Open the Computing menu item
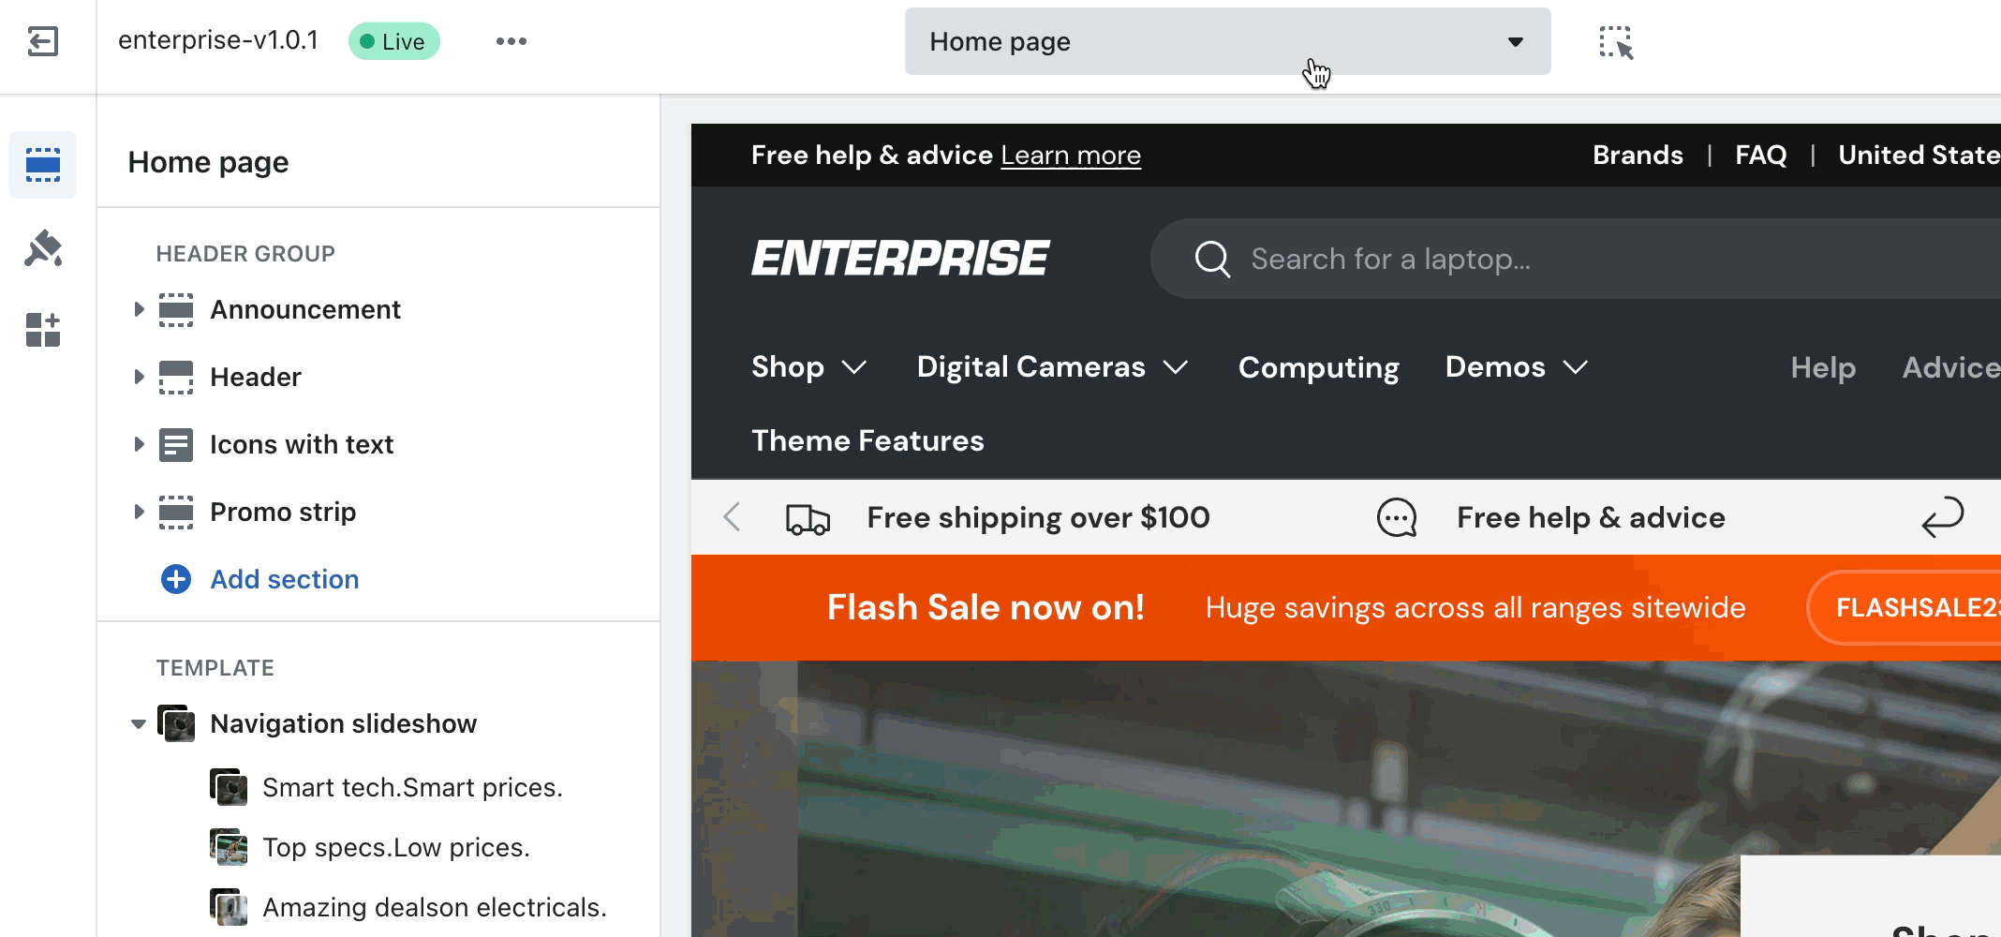 [x=1318, y=368]
